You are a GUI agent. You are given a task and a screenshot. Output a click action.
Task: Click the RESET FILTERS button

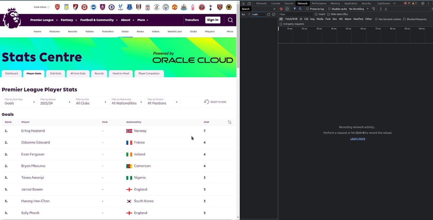(x=215, y=102)
